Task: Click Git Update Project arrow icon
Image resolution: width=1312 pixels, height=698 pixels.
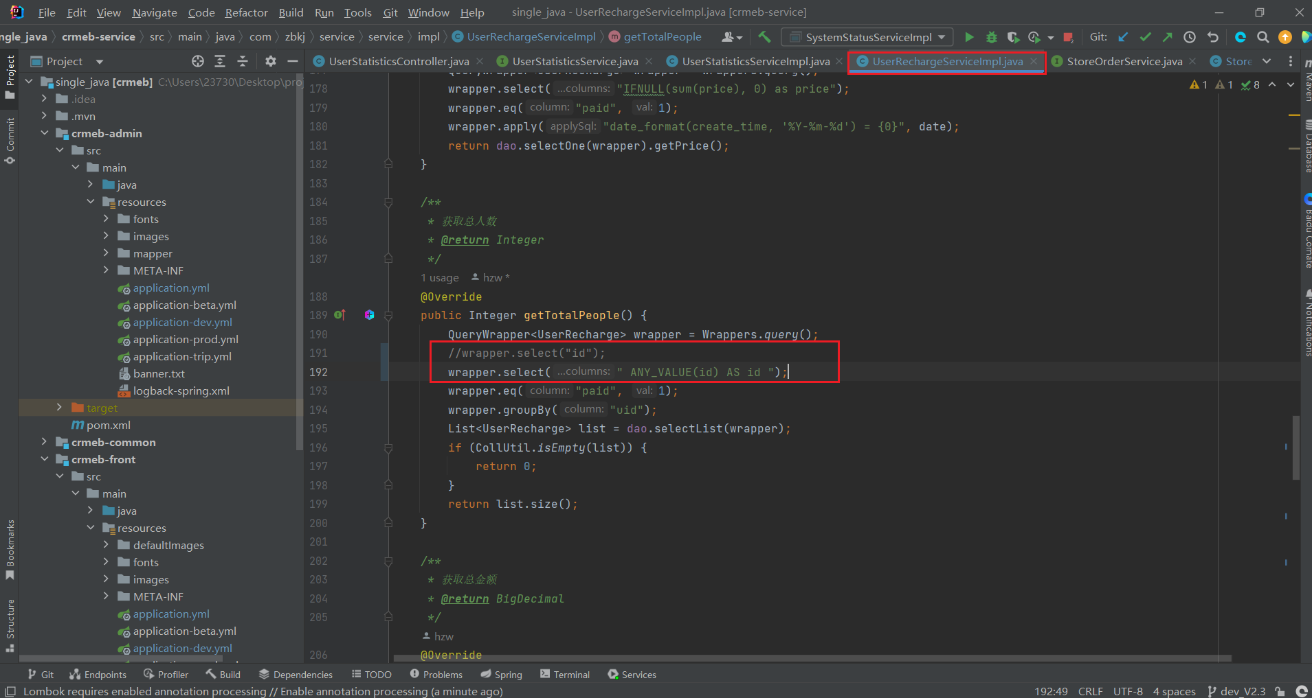Action: click(1123, 37)
